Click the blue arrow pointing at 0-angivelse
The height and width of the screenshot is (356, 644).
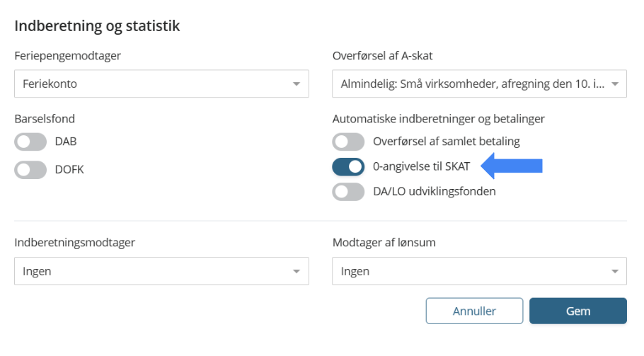pos(512,166)
